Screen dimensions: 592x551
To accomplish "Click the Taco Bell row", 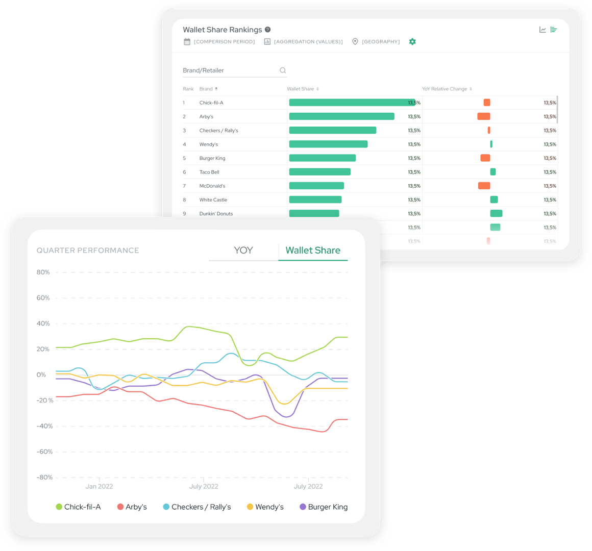I will pos(370,172).
